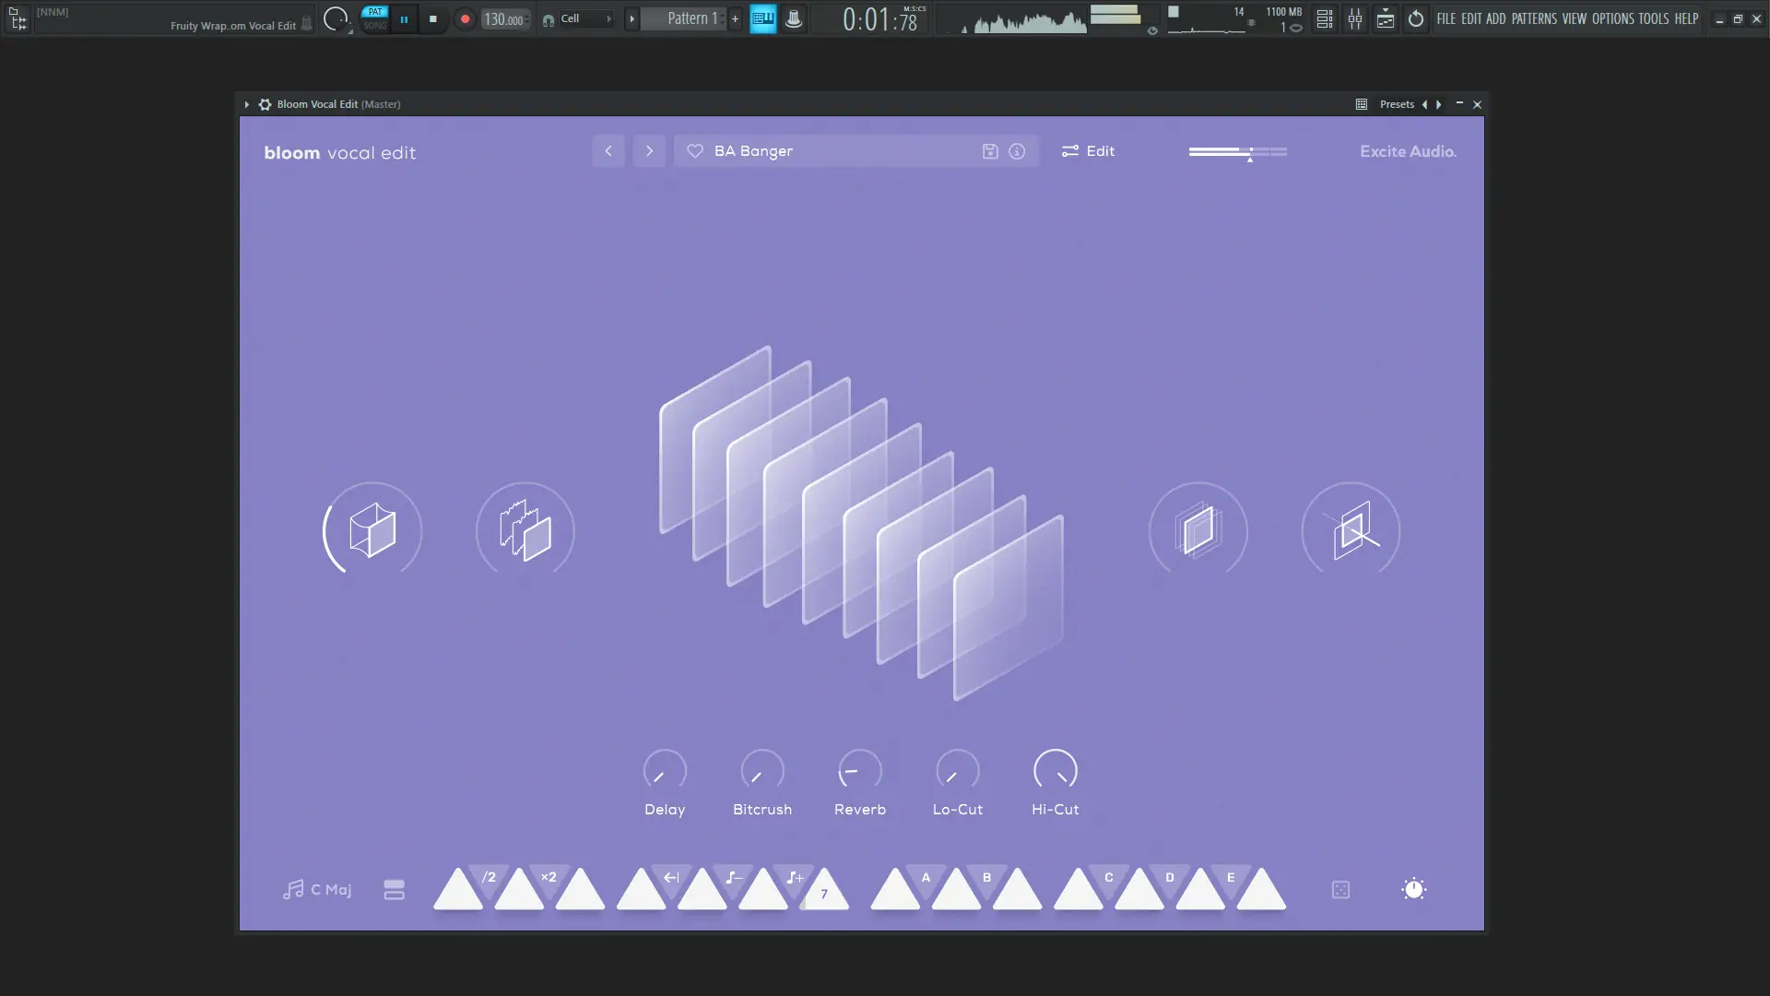Click the save preset floppy icon
The image size is (1770, 996).
pos(990,151)
